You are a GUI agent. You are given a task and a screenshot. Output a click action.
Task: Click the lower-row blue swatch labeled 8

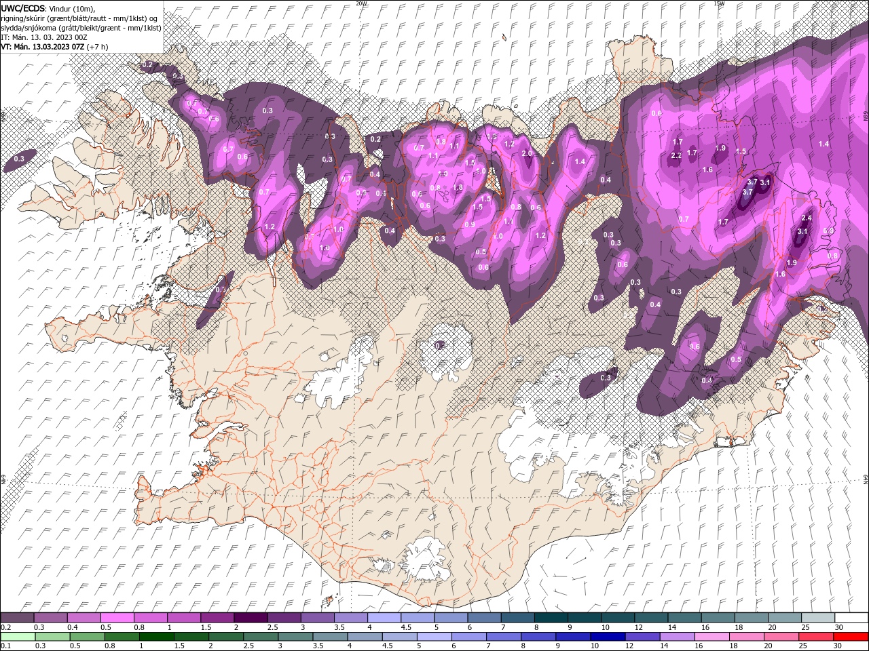[538, 636]
